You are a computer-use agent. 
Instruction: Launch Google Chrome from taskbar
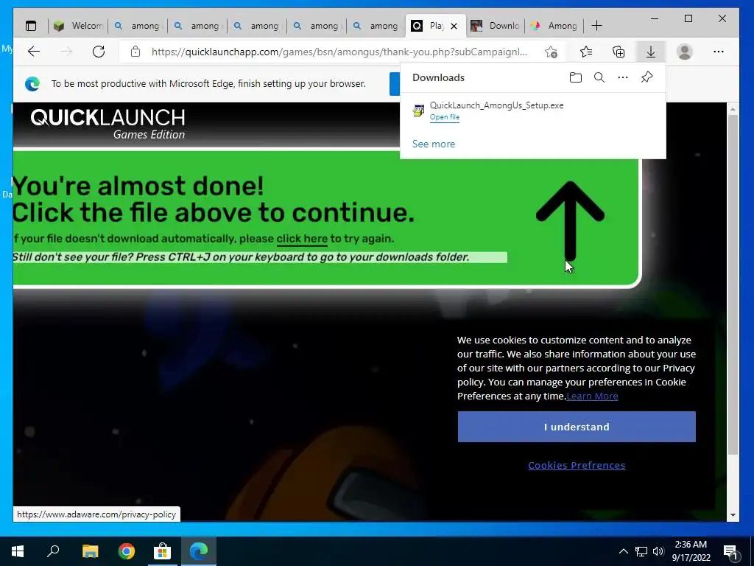coord(127,551)
